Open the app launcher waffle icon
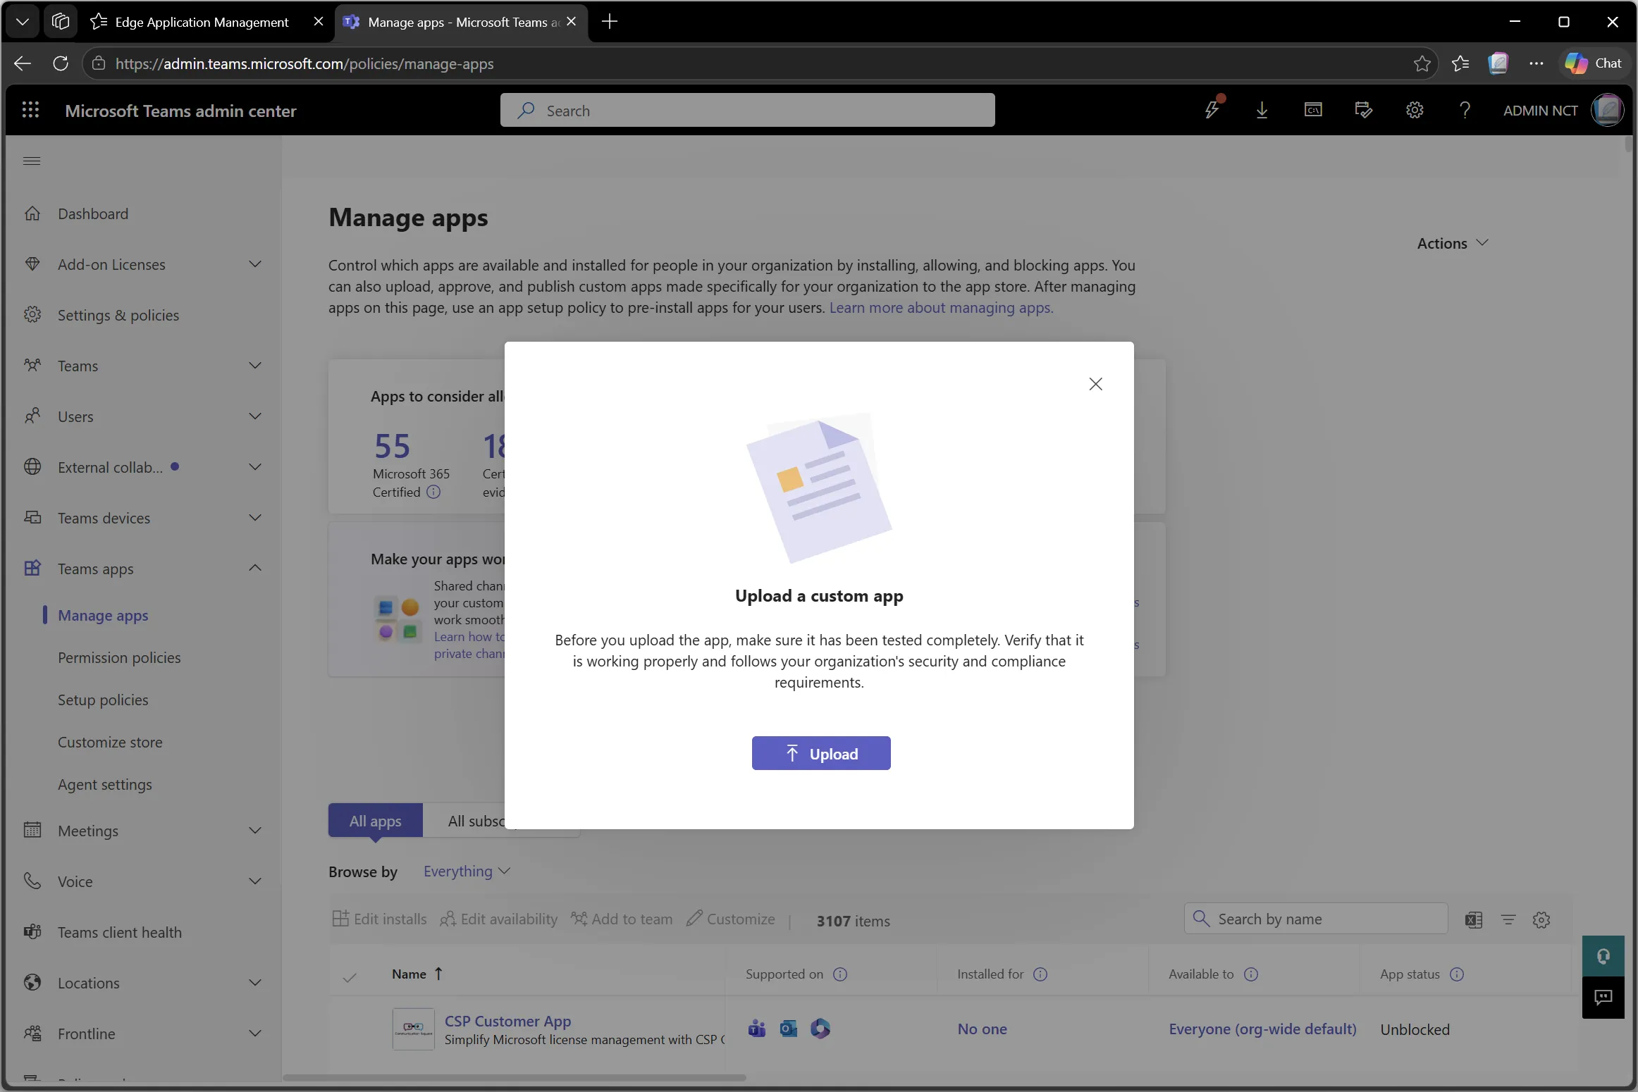1638x1092 pixels. coord(30,110)
